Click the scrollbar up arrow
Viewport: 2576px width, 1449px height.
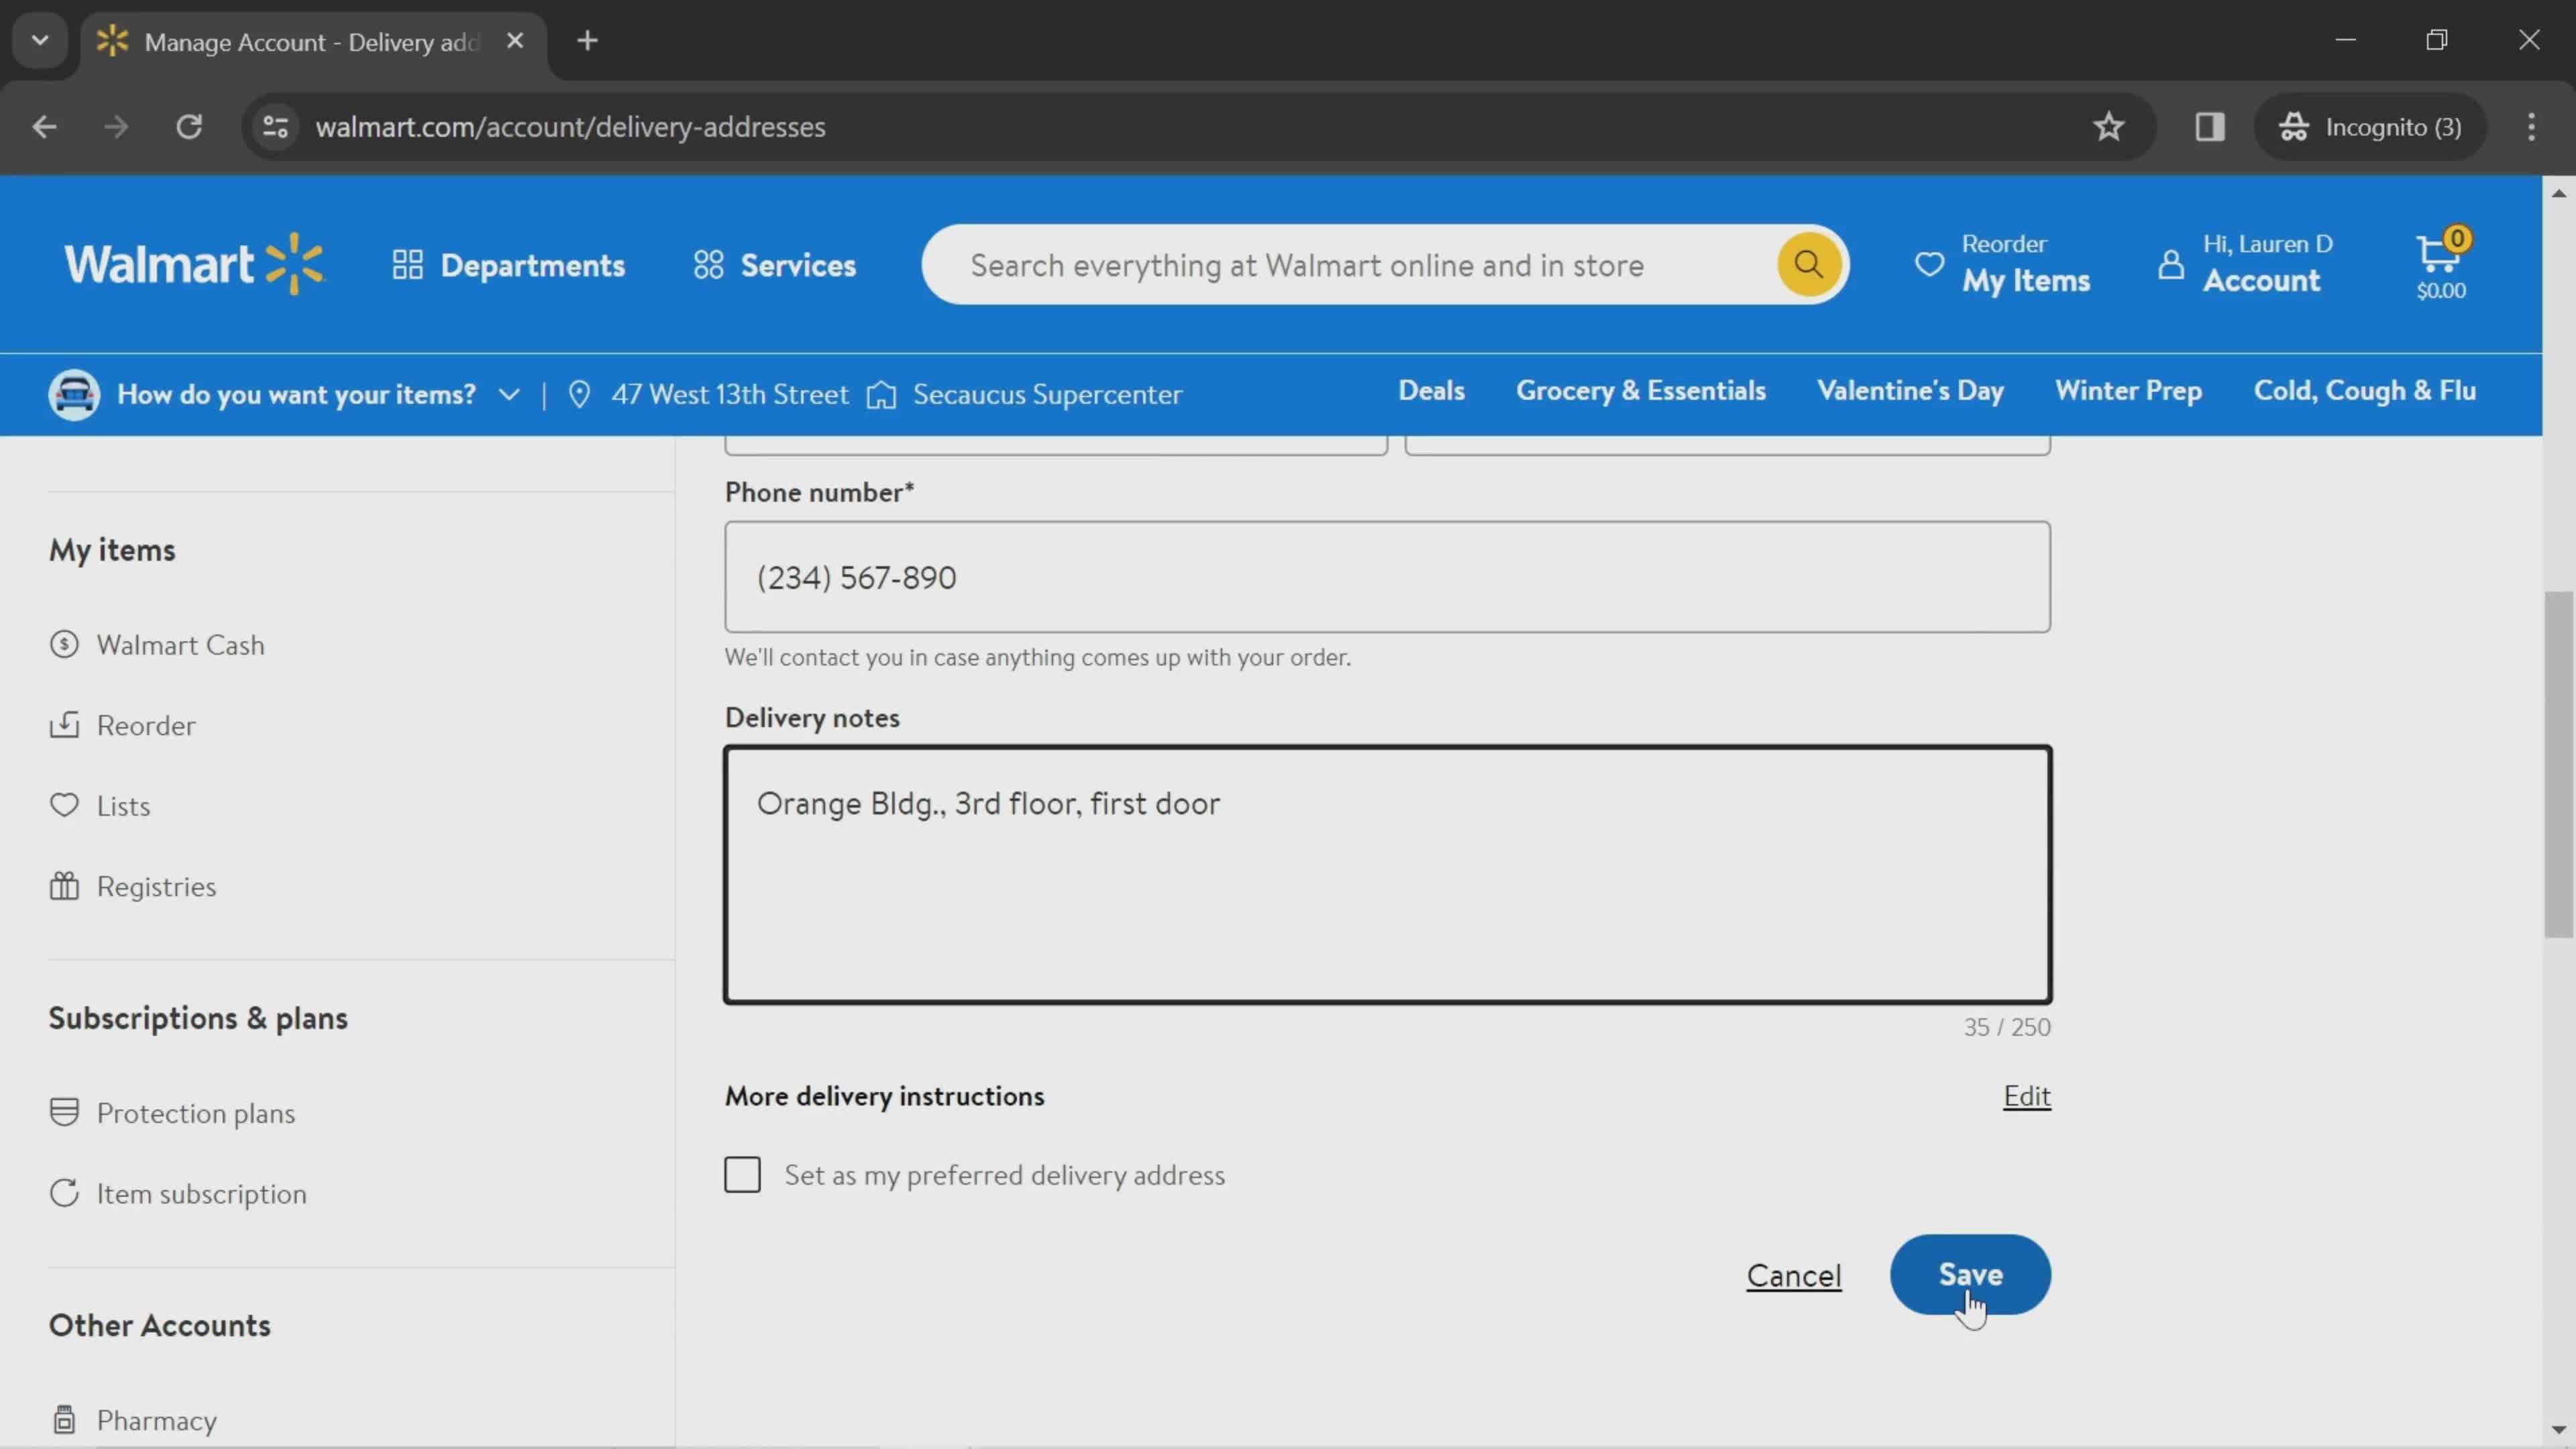(x=2558, y=193)
